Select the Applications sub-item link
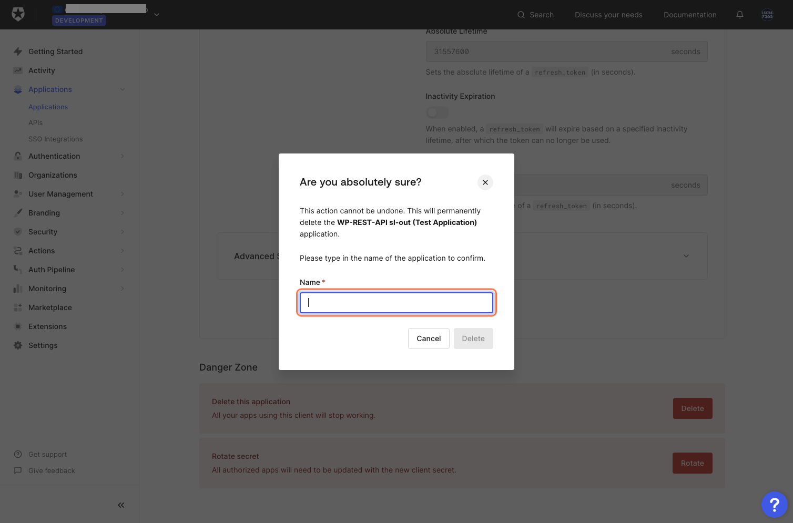 (48, 107)
